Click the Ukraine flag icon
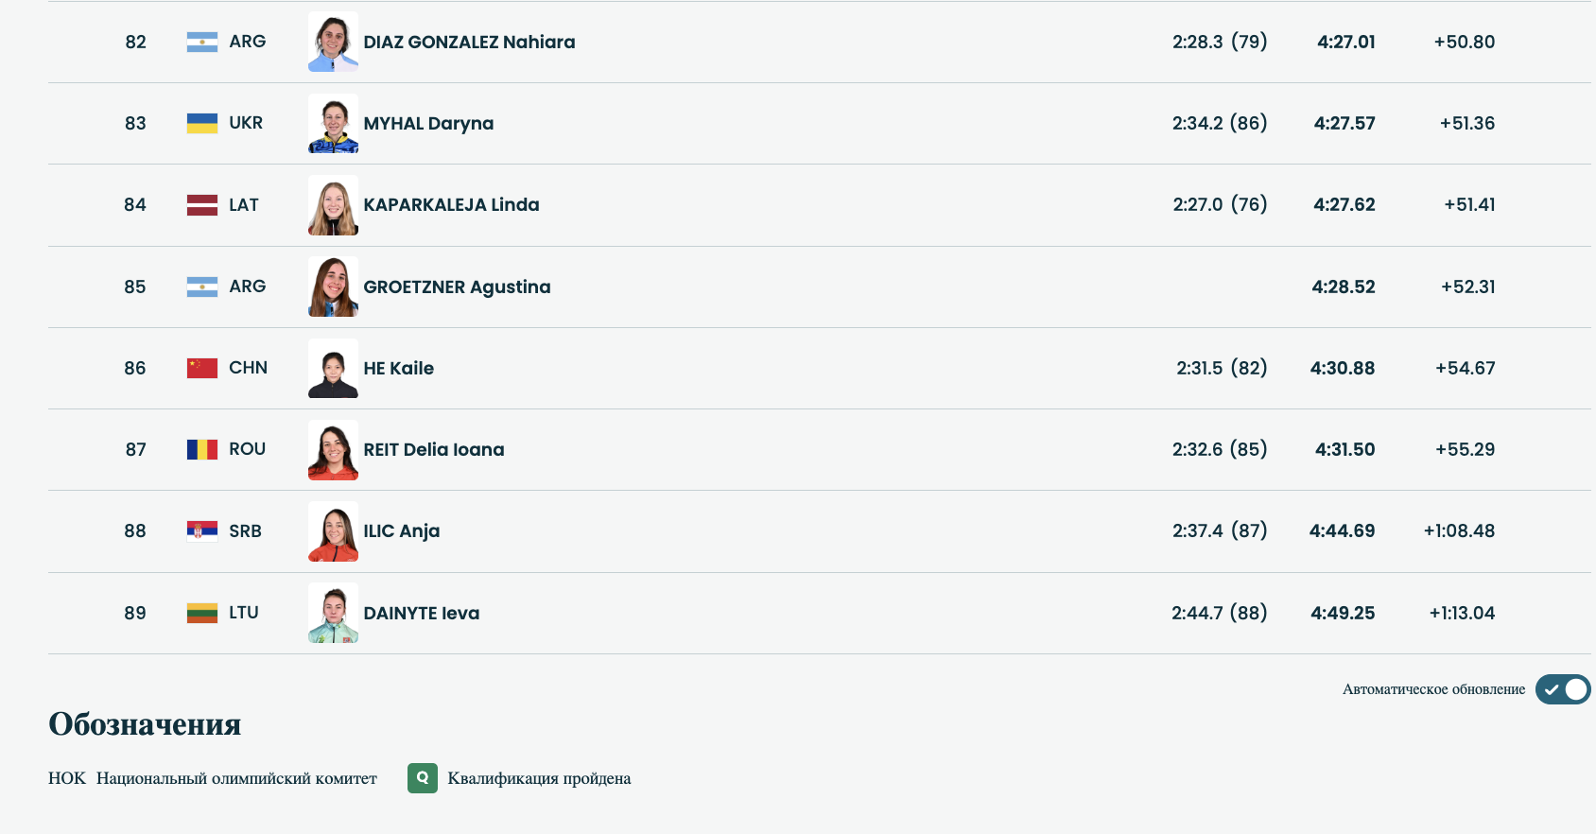Image resolution: width=1596 pixels, height=834 pixels. pos(202,123)
